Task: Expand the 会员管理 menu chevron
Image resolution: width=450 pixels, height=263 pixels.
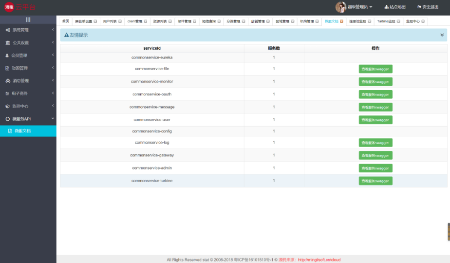Action: pos(53,55)
